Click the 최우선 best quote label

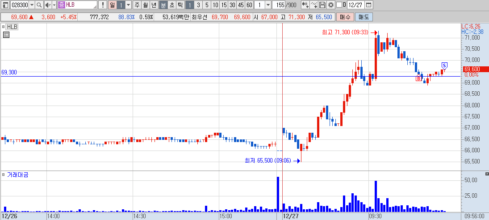[x=199, y=17]
